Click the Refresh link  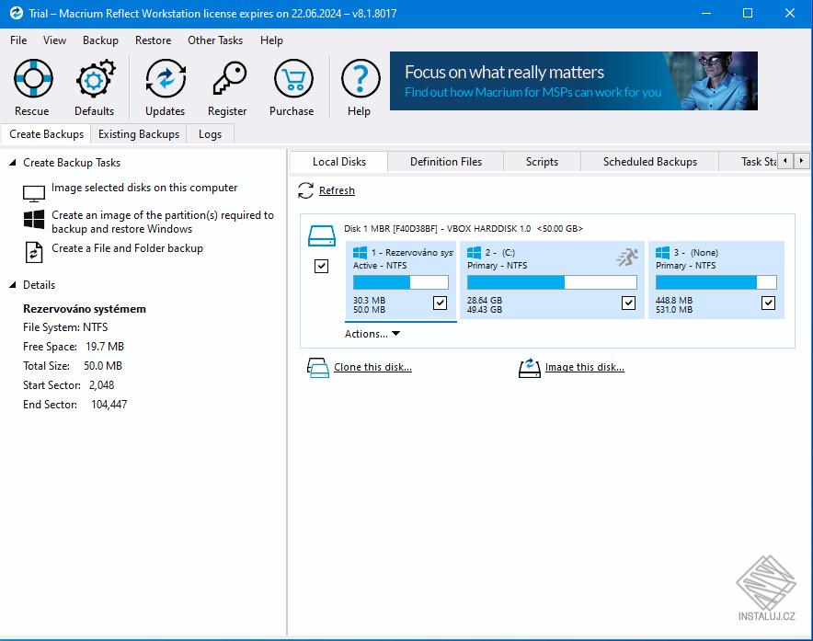[337, 190]
